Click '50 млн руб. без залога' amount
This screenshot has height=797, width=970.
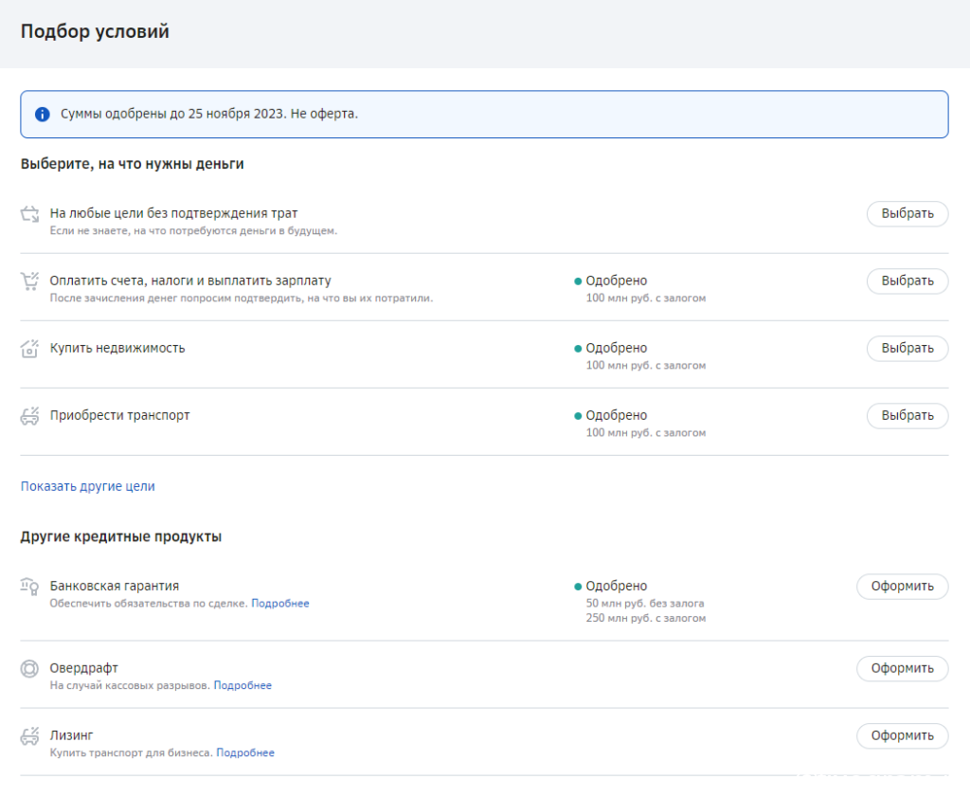(x=645, y=604)
